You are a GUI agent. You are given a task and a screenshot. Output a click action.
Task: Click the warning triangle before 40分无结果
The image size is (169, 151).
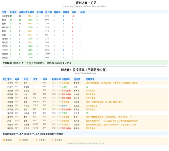point(87,105)
